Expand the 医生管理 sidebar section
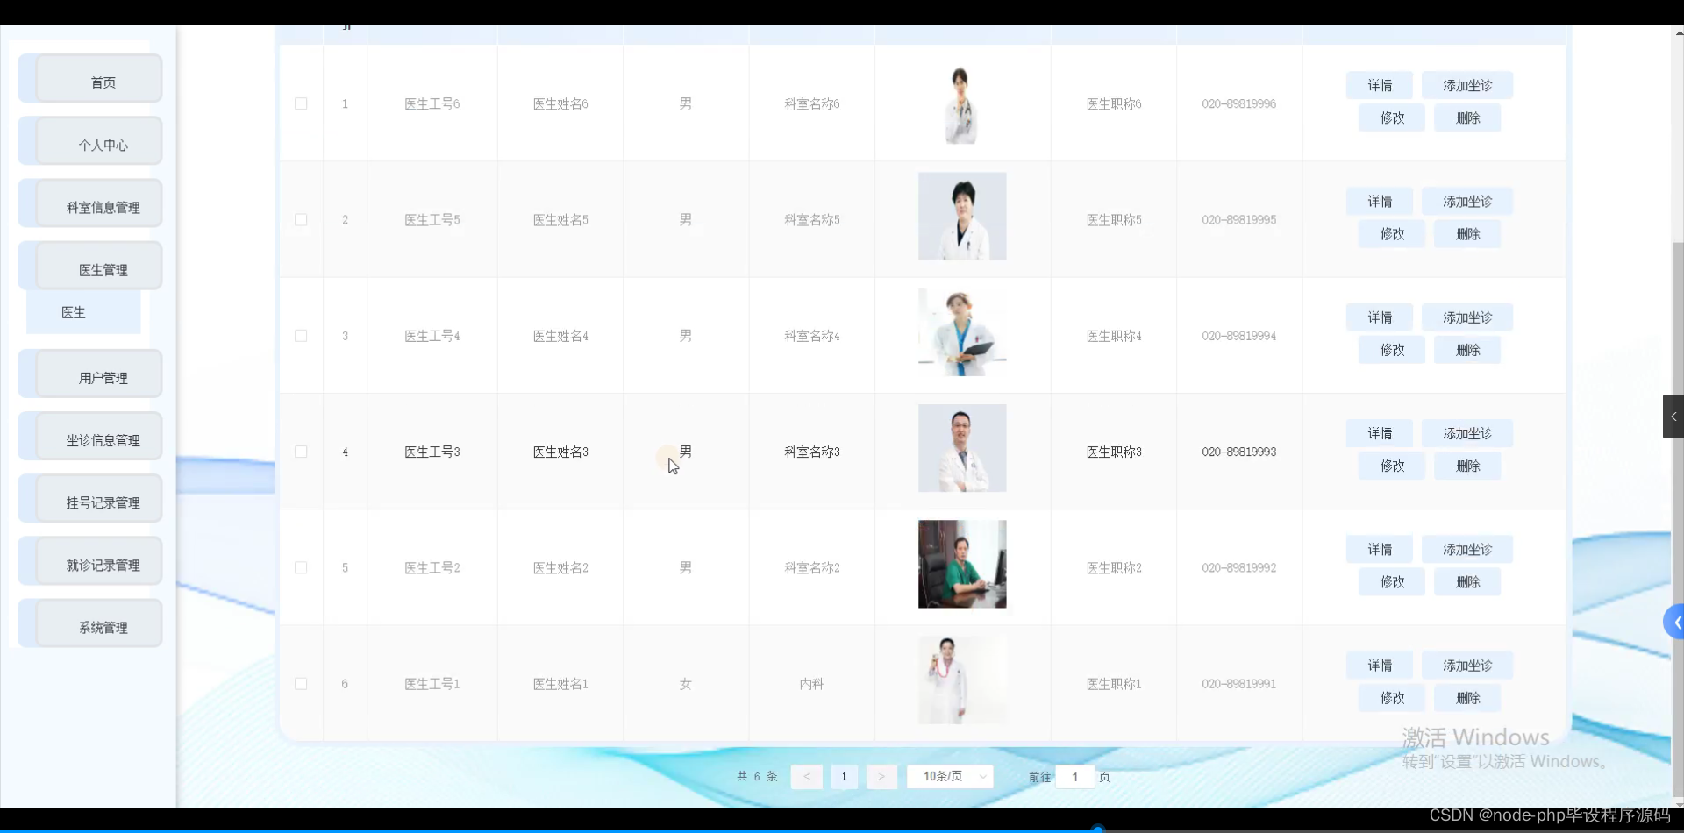1684x833 pixels. click(103, 269)
